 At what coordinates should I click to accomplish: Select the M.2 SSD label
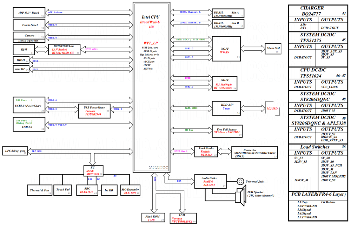[272, 108]
